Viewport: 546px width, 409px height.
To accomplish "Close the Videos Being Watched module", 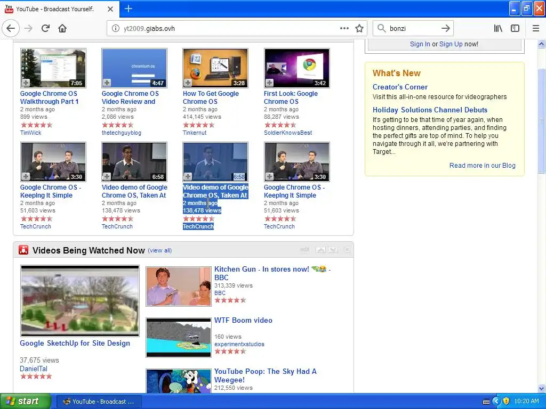I will [347, 250].
